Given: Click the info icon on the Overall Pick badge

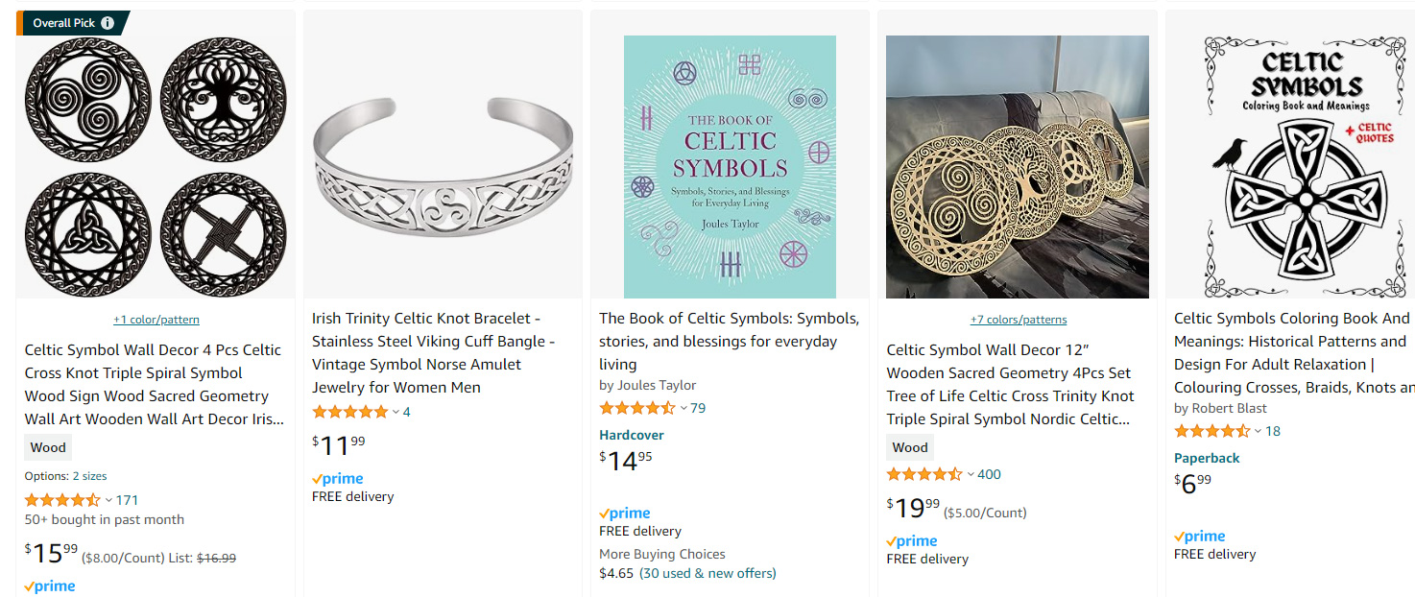Looking at the screenshot, I should (106, 22).
